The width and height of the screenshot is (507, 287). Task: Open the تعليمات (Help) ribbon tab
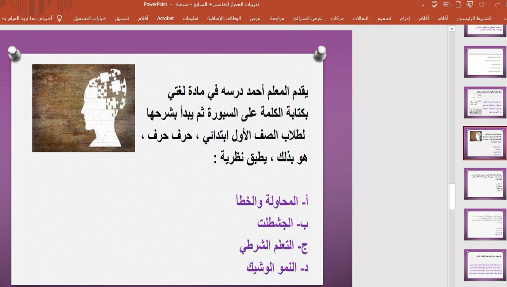pos(191,19)
